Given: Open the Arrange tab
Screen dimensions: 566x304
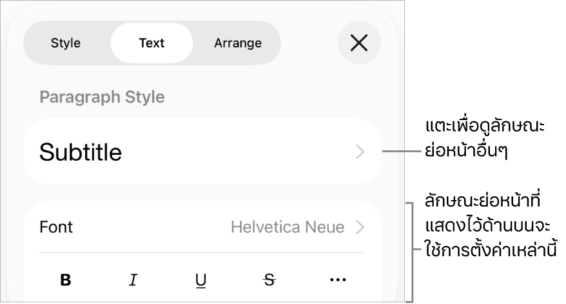Looking at the screenshot, I should coord(238,43).
